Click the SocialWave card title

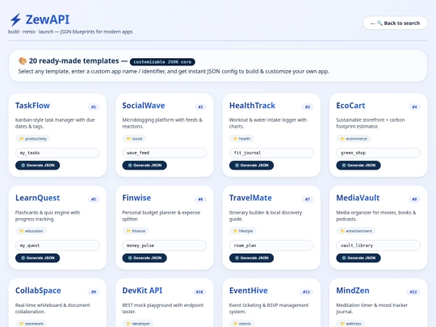pyautogui.click(x=144, y=106)
